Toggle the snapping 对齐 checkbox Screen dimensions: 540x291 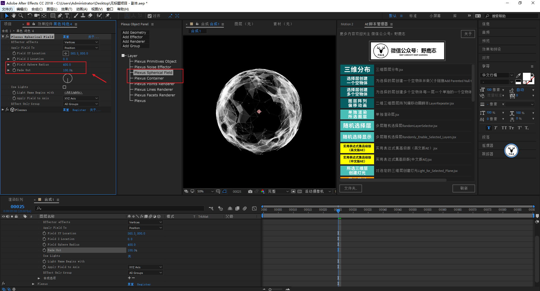pyautogui.click(x=150, y=16)
